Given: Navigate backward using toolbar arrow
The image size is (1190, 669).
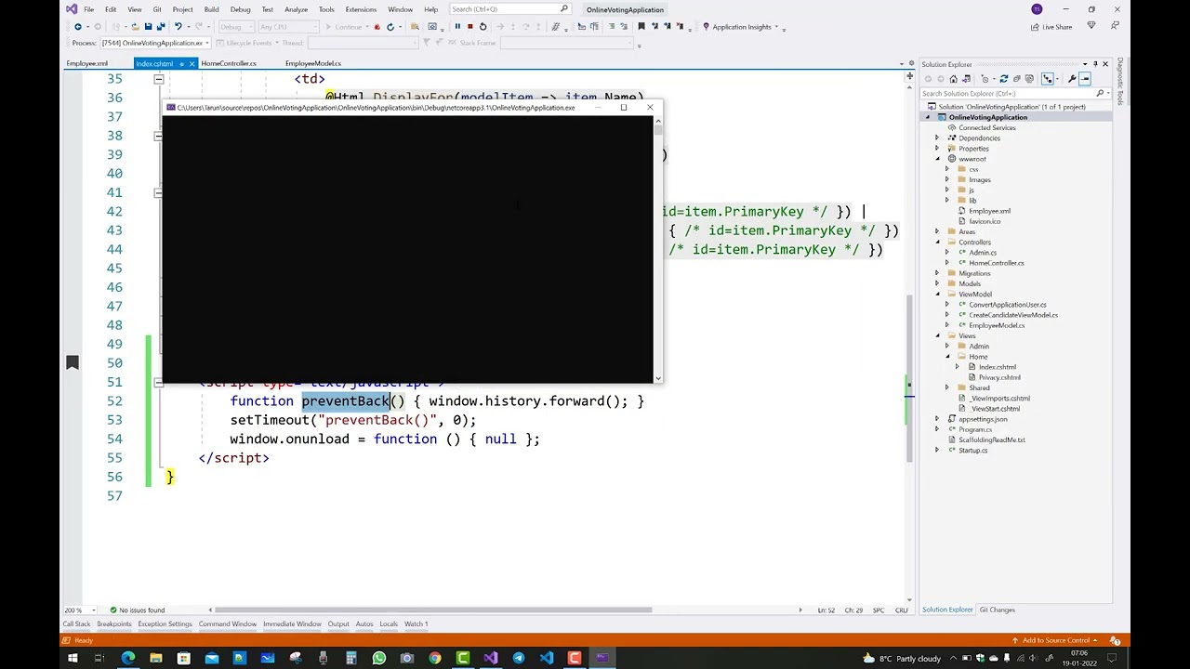Looking at the screenshot, I should click(x=78, y=27).
